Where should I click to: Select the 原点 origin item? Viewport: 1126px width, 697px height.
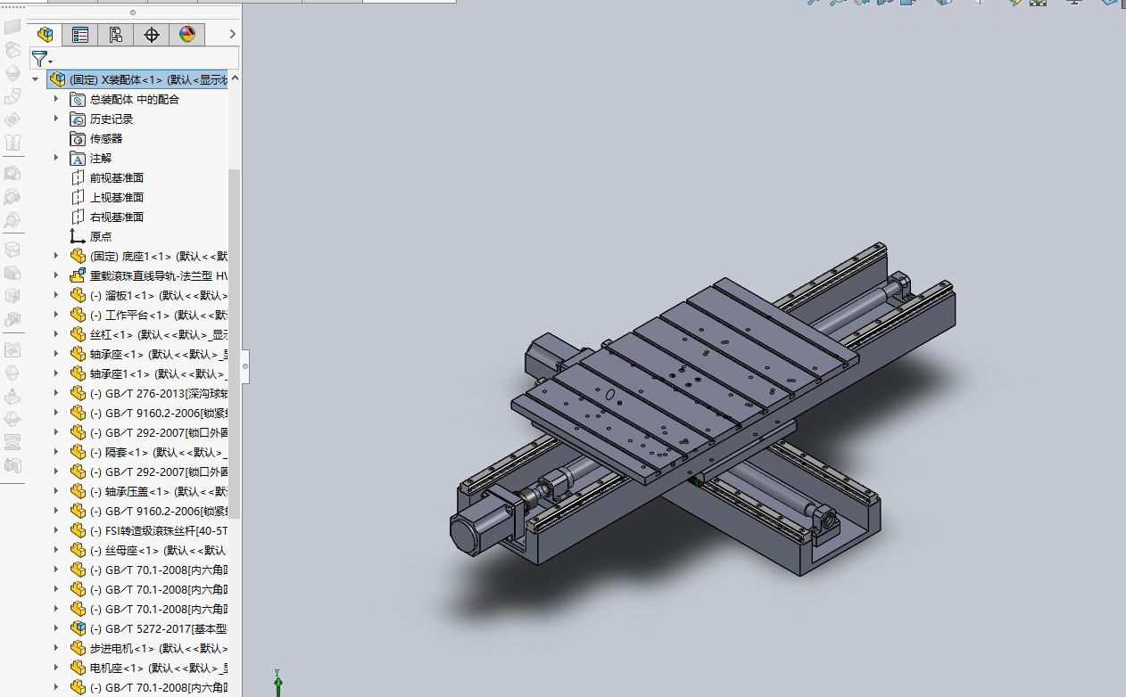click(101, 236)
